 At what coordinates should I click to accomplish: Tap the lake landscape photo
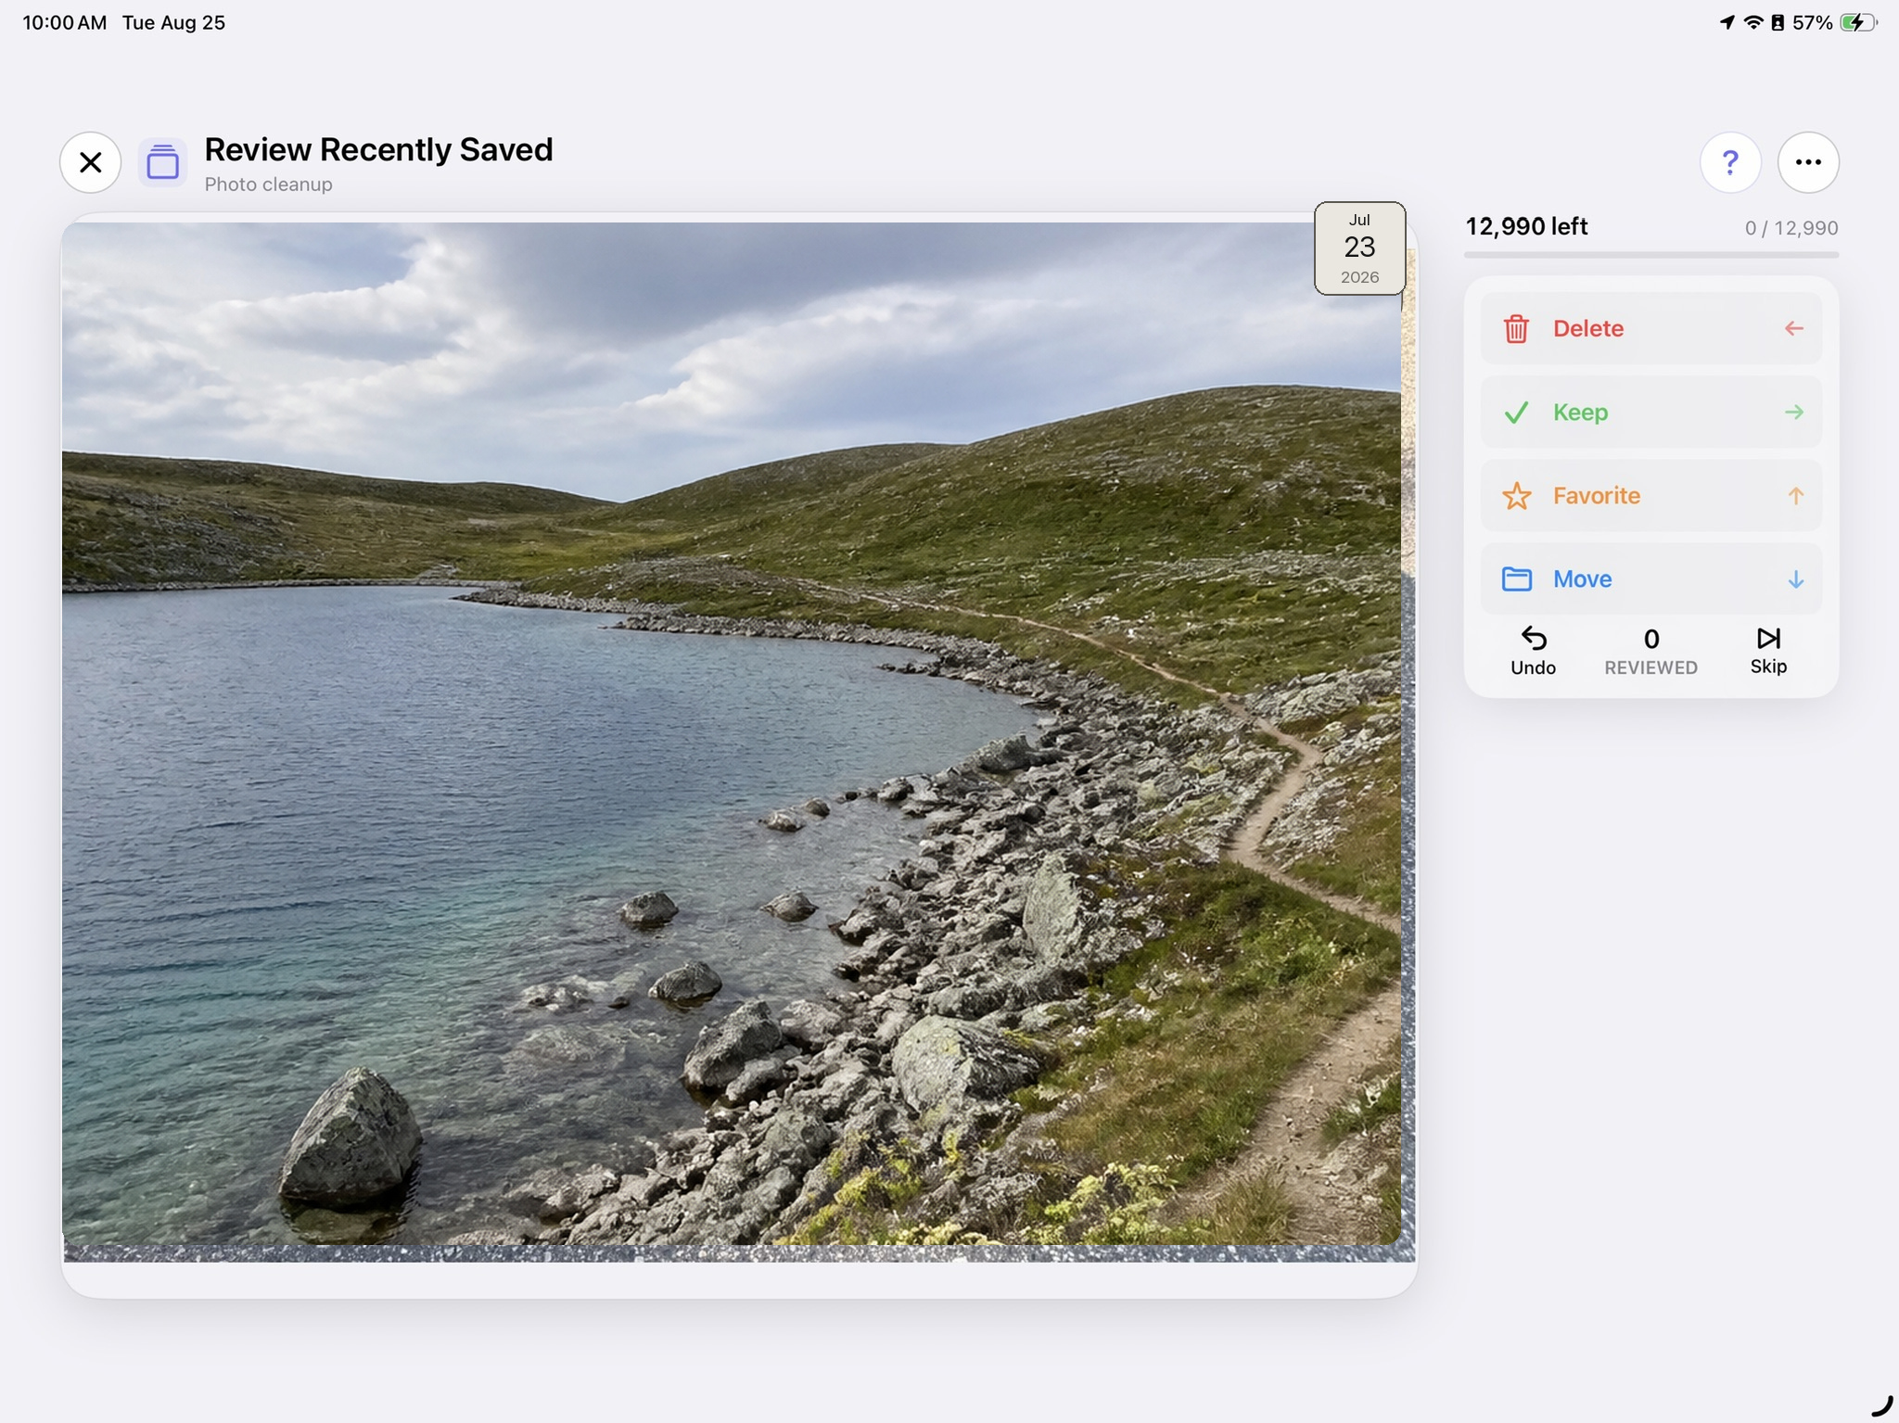tap(731, 732)
